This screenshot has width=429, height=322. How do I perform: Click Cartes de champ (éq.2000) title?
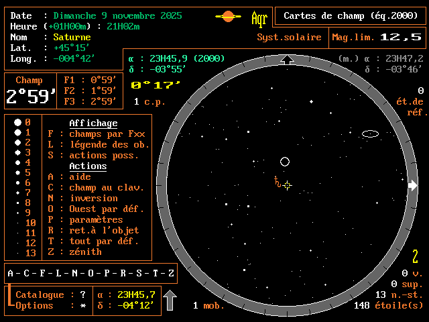351,15
